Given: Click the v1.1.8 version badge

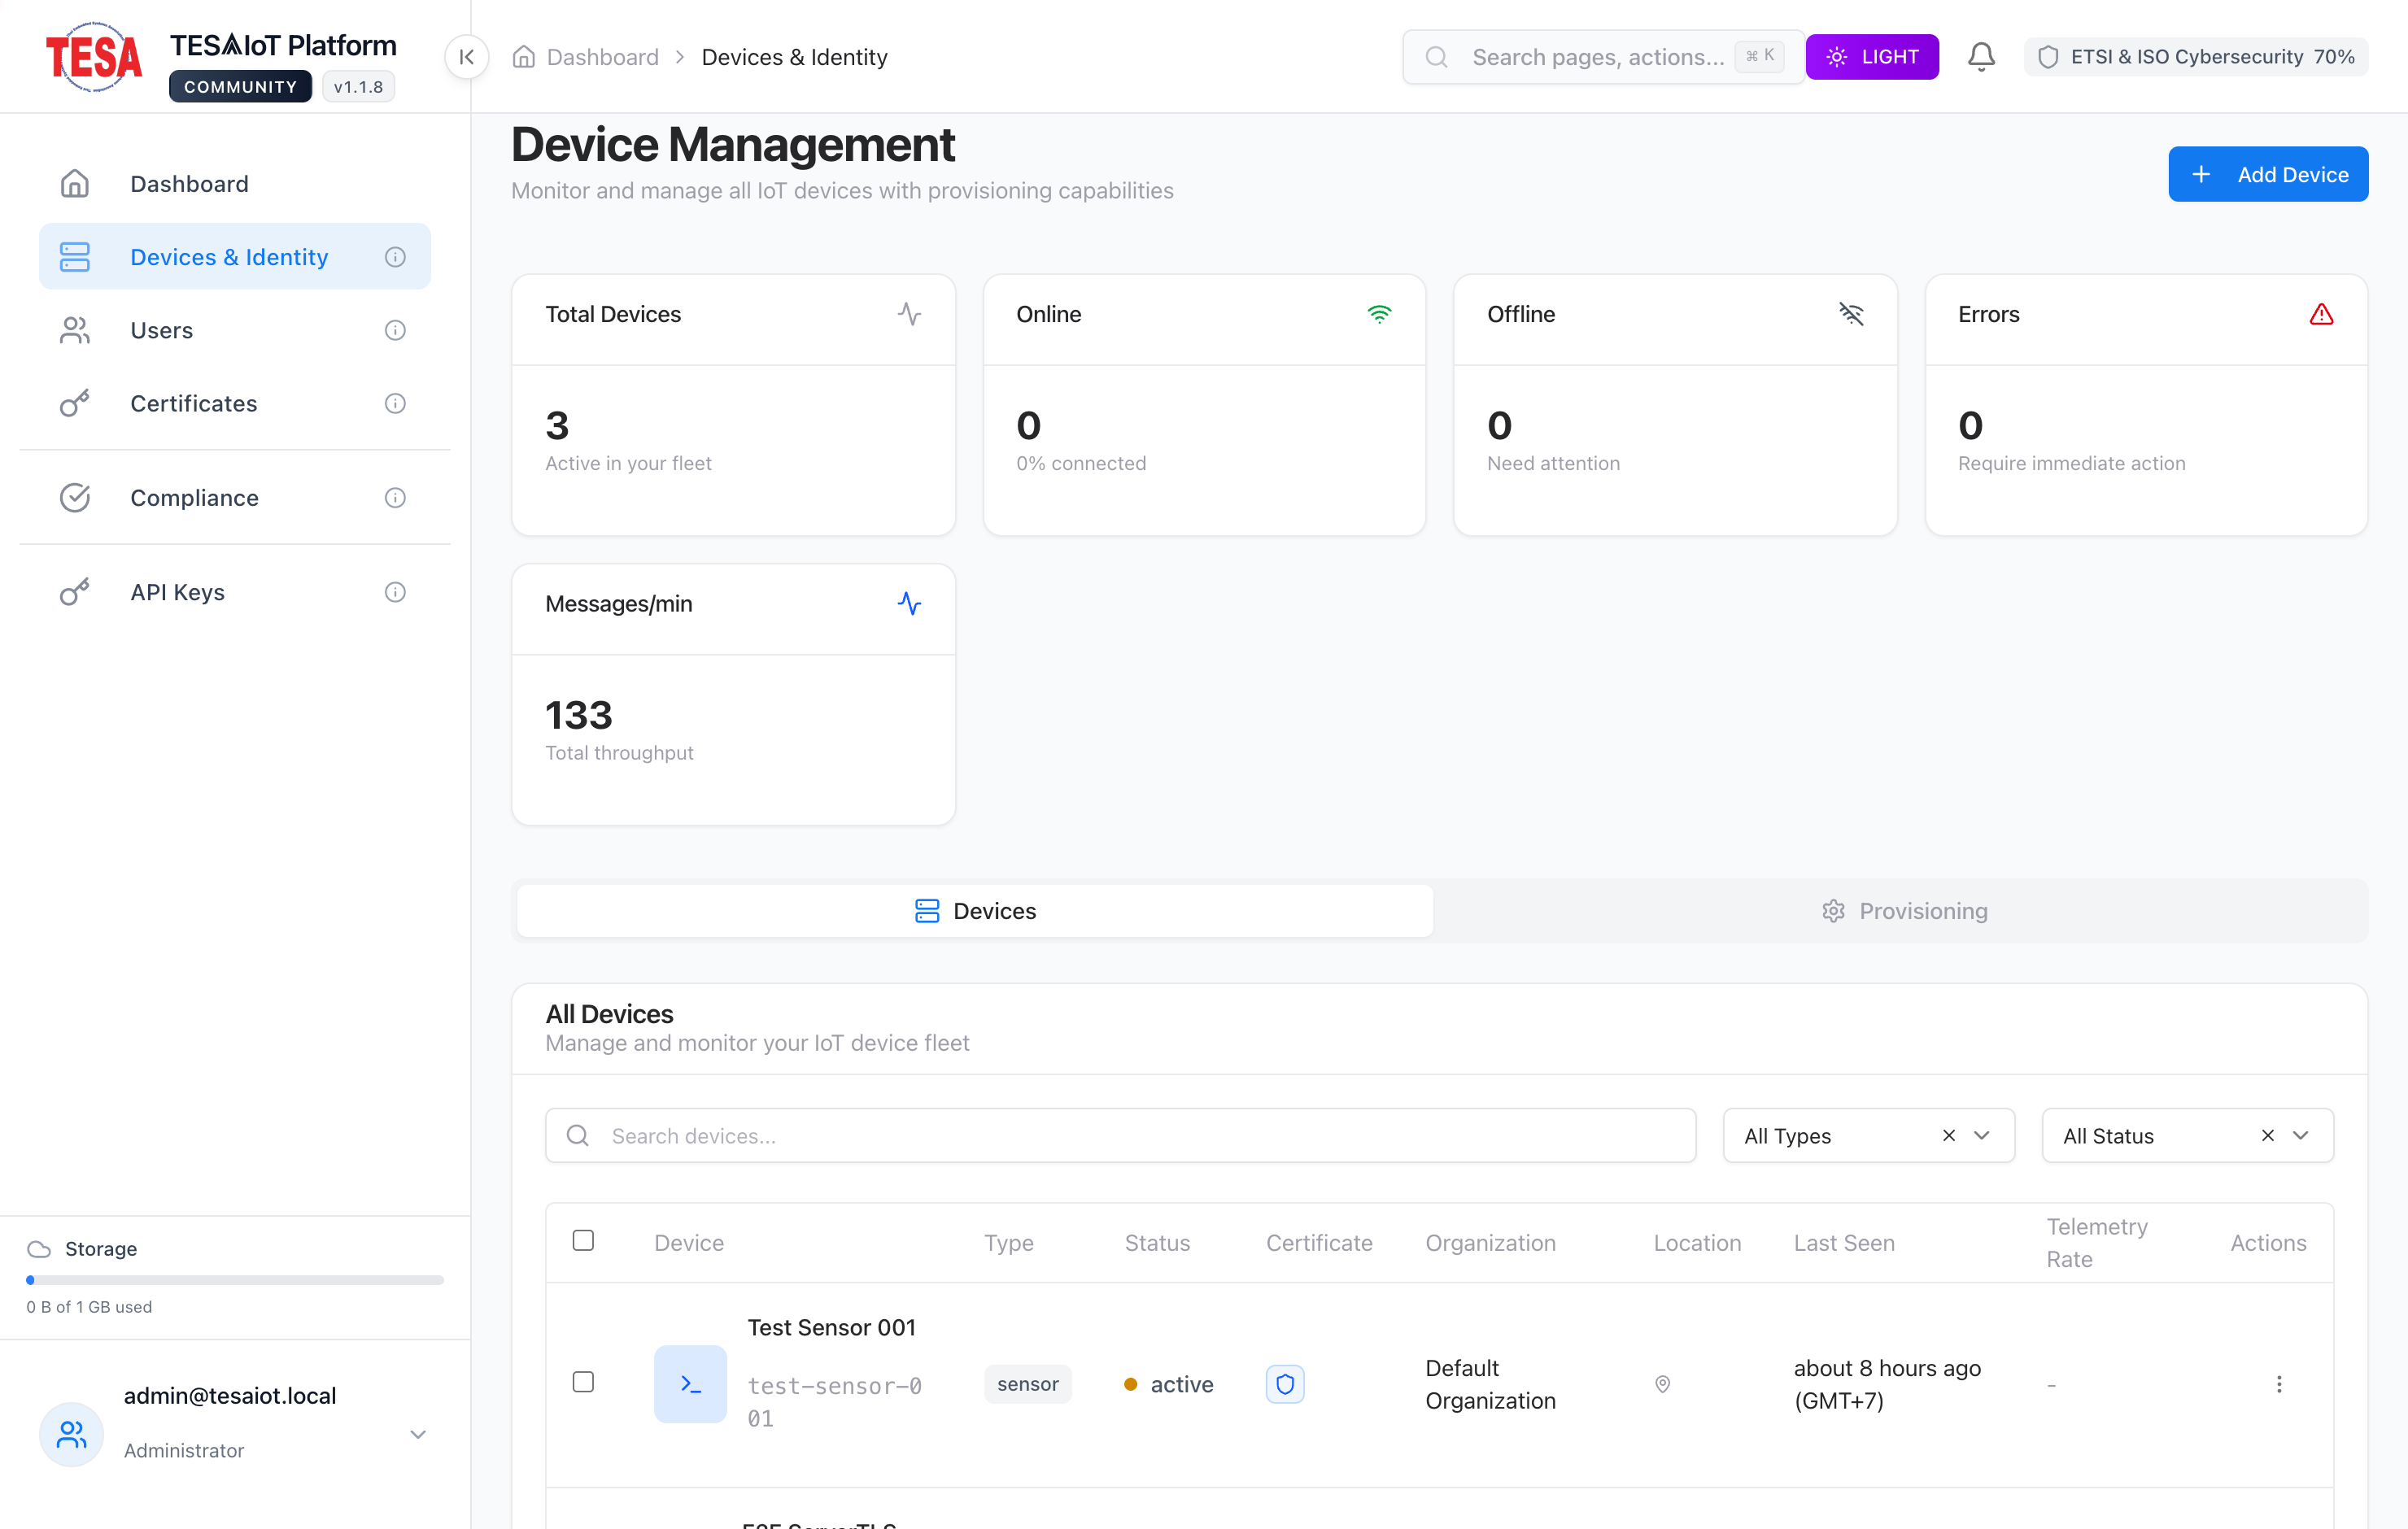Looking at the screenshot, I should coord(358,87).
